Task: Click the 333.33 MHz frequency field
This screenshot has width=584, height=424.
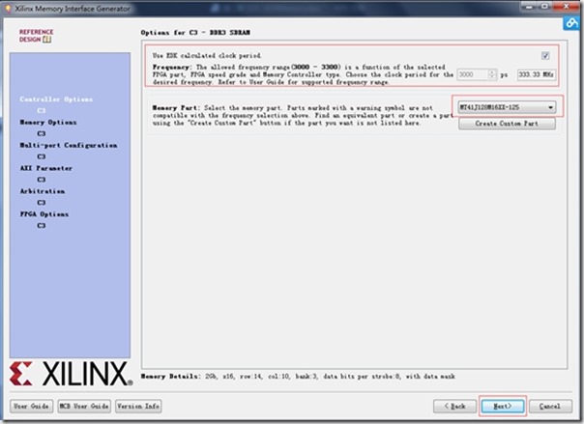Action: [x=536, y=74]
